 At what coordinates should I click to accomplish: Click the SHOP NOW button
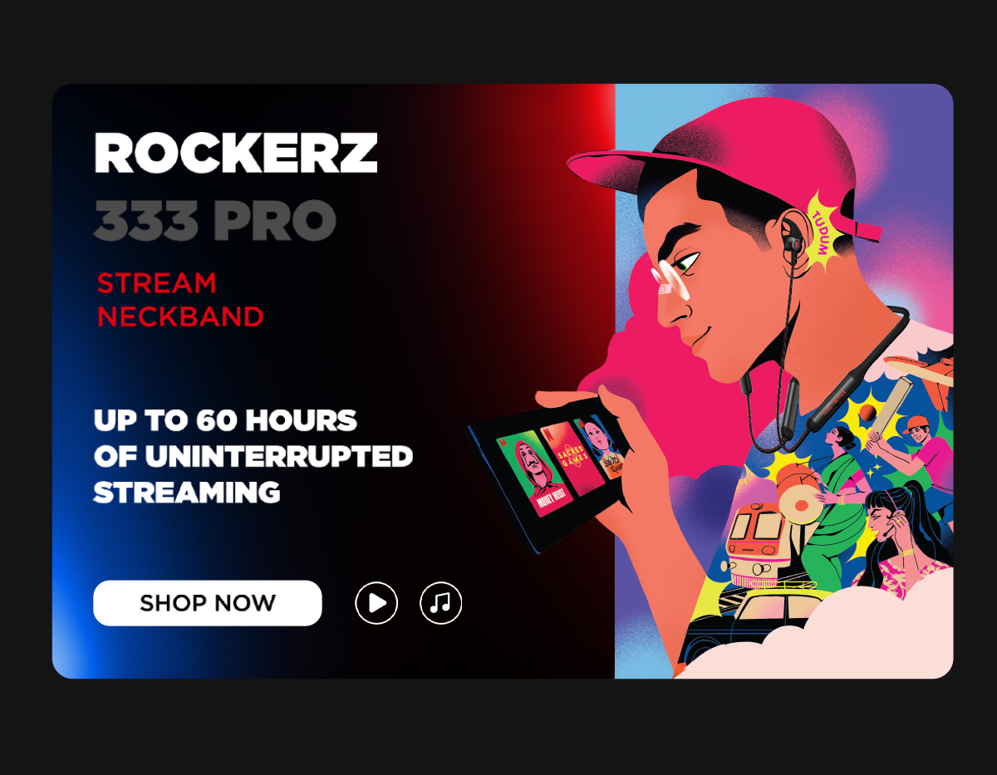[x=208, y=603]
